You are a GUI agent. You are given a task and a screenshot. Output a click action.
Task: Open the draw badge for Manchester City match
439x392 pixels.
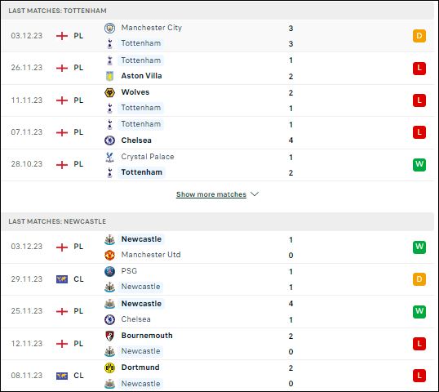pyautogui.click(x=419, y=36)
